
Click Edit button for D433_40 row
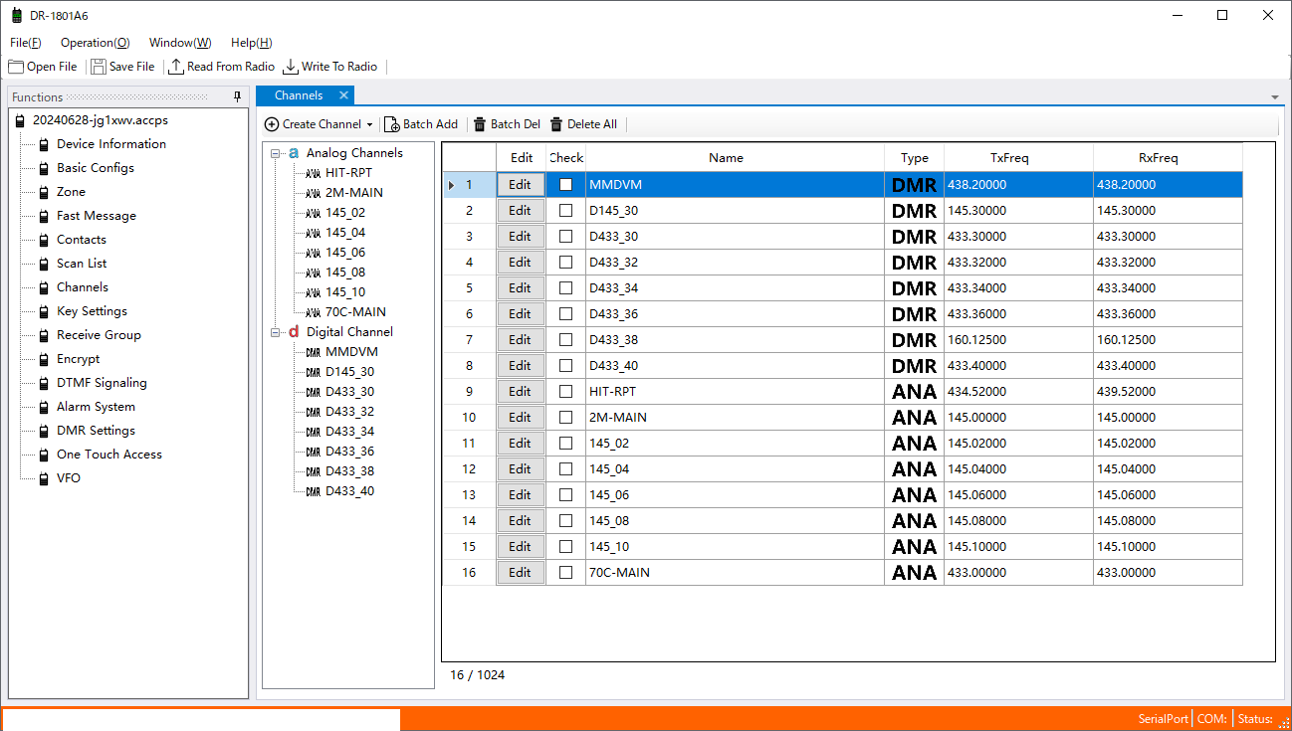pyautogui.click(x=521, y=366)
